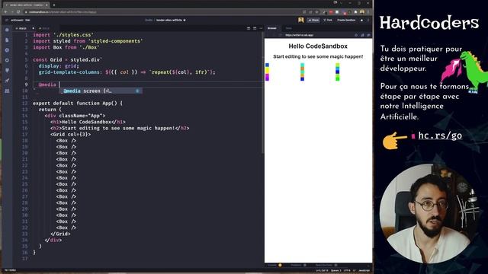
Task: Click the Fork button
Action: (x=328, y=21)
